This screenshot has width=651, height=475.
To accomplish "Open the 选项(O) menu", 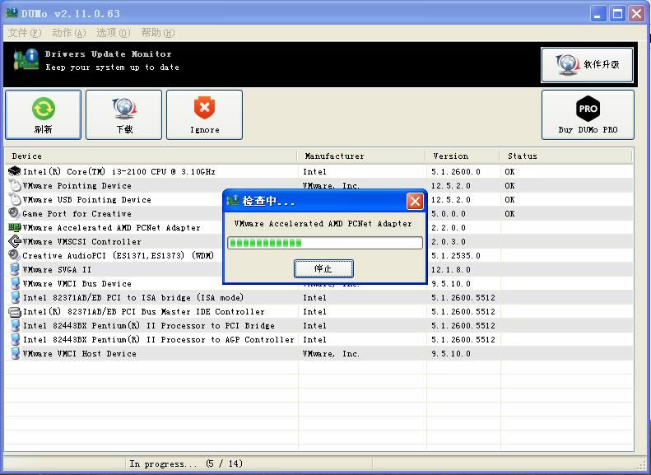I will pyautogui.click(x=114, y=32).
